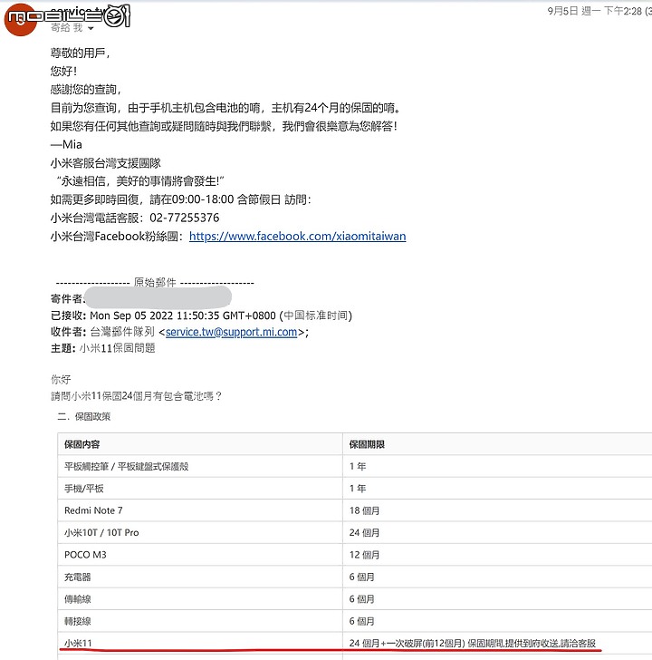Click the subject text 小米11保固問題
Viewport: 652px width, 660px height.
click(x=118, y=348)
